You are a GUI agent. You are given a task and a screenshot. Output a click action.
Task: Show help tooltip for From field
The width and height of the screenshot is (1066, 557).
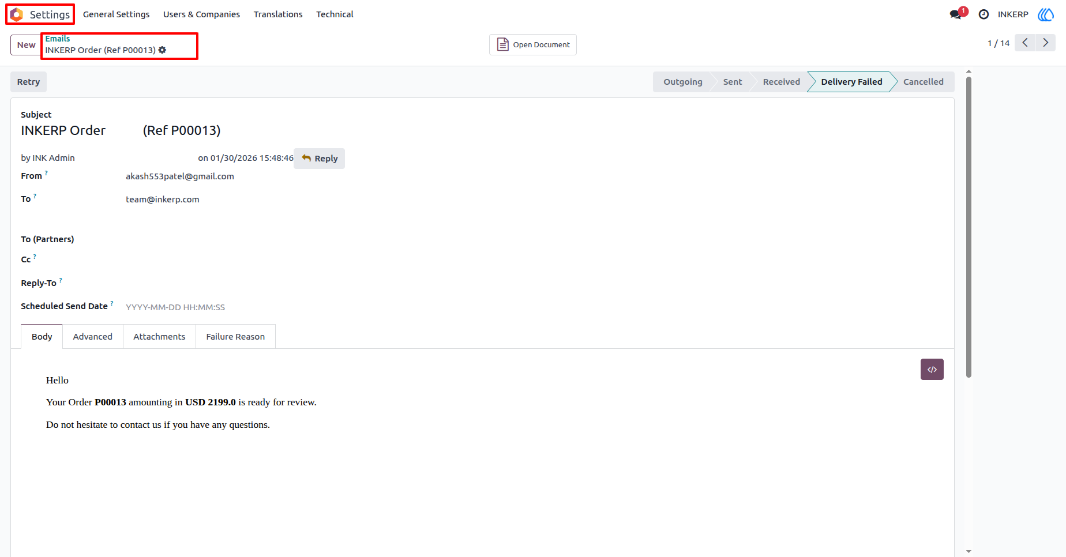[x=46, y=172]
